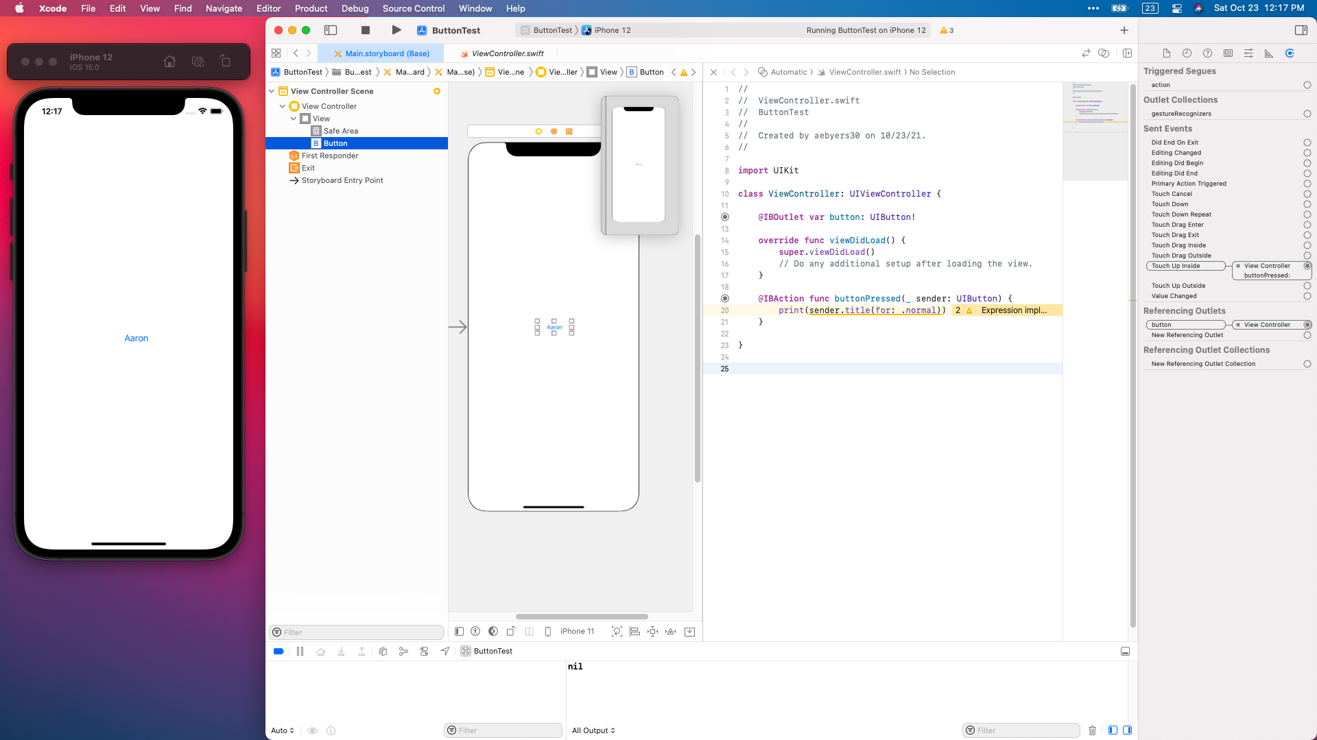Show the Attributes inspector
Screen dimensions: 1317x740
(x=1248, y=53)
